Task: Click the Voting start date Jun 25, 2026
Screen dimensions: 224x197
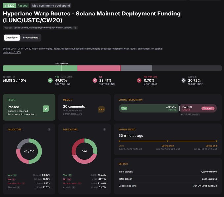Action: [168, 149]
